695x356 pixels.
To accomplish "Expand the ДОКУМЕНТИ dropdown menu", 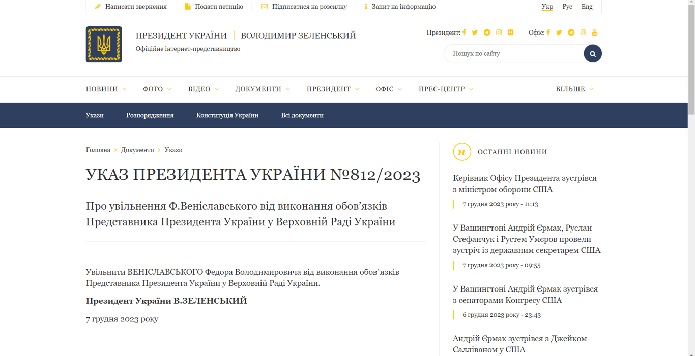I will [x=262, y=89].
